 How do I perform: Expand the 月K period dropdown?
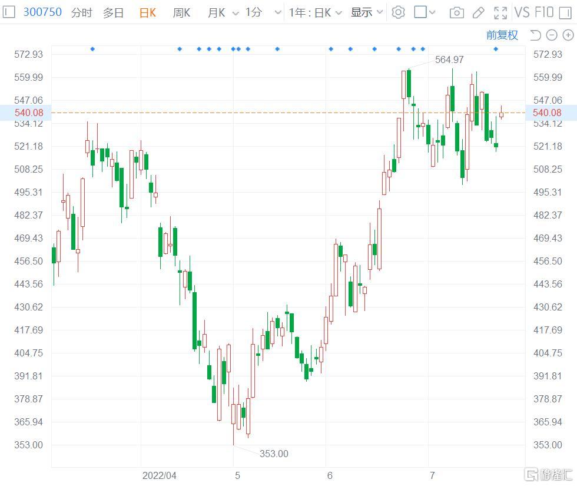coord(223,12)
